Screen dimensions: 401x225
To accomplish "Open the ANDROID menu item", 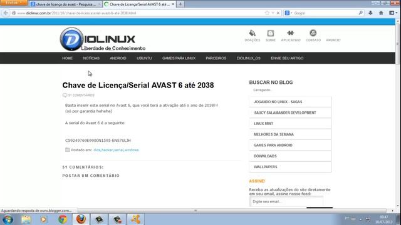I will click(118, 58).
